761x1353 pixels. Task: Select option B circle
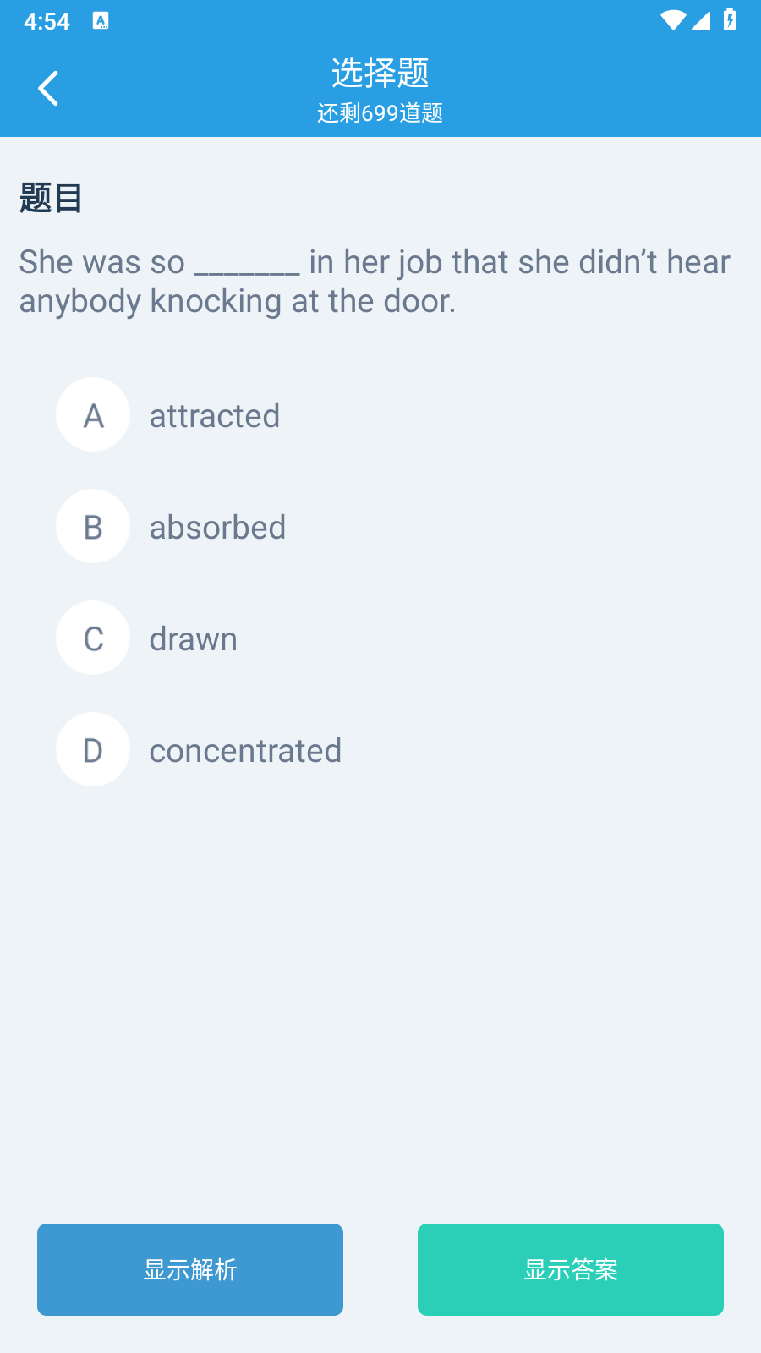(93, 526)
